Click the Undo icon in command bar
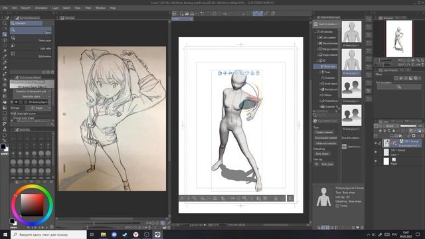The image size is (425, 239). tap(202, 13)
